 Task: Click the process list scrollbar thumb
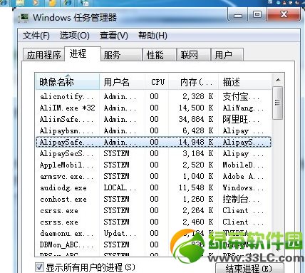pyautogui.click(x=277, y=103)
